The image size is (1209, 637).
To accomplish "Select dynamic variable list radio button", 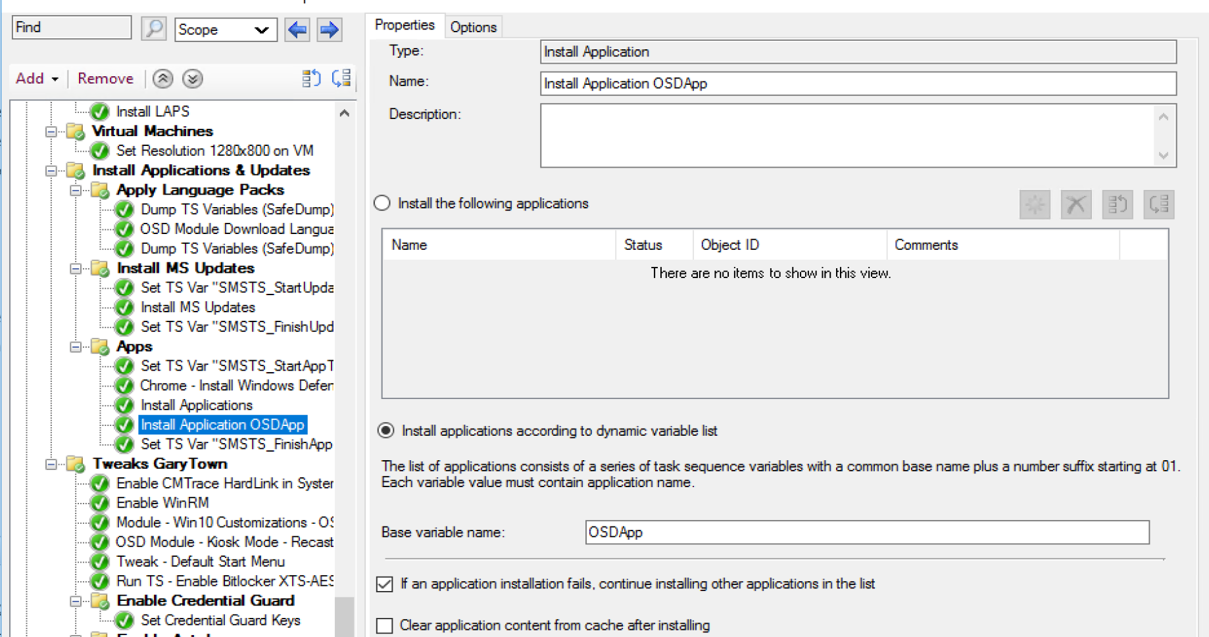I will coord(386,431).
